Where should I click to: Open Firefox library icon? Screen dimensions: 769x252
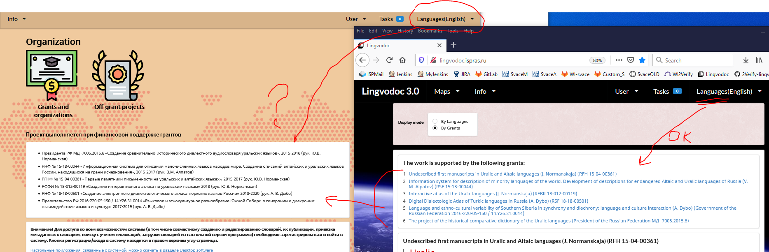click(x=759, y=60)
